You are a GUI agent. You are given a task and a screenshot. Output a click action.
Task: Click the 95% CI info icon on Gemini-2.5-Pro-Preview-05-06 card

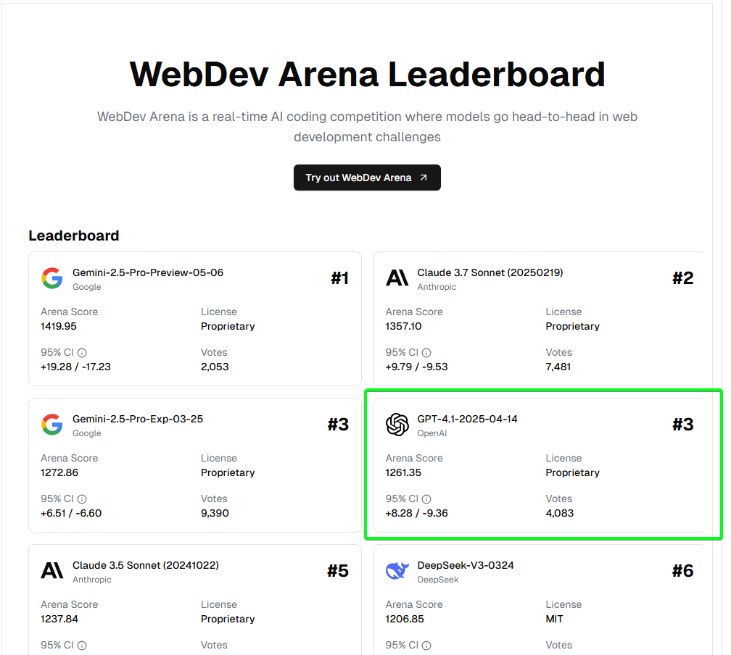(x=82, y=353)
